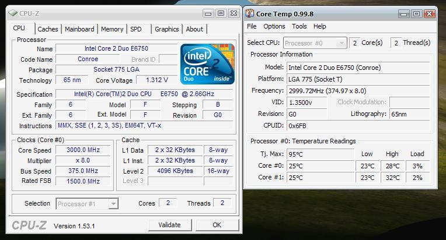This screenshot has width=446, height=240.
Task: Click the Core #1 high temperature 32°C
Action: (392, 178)
